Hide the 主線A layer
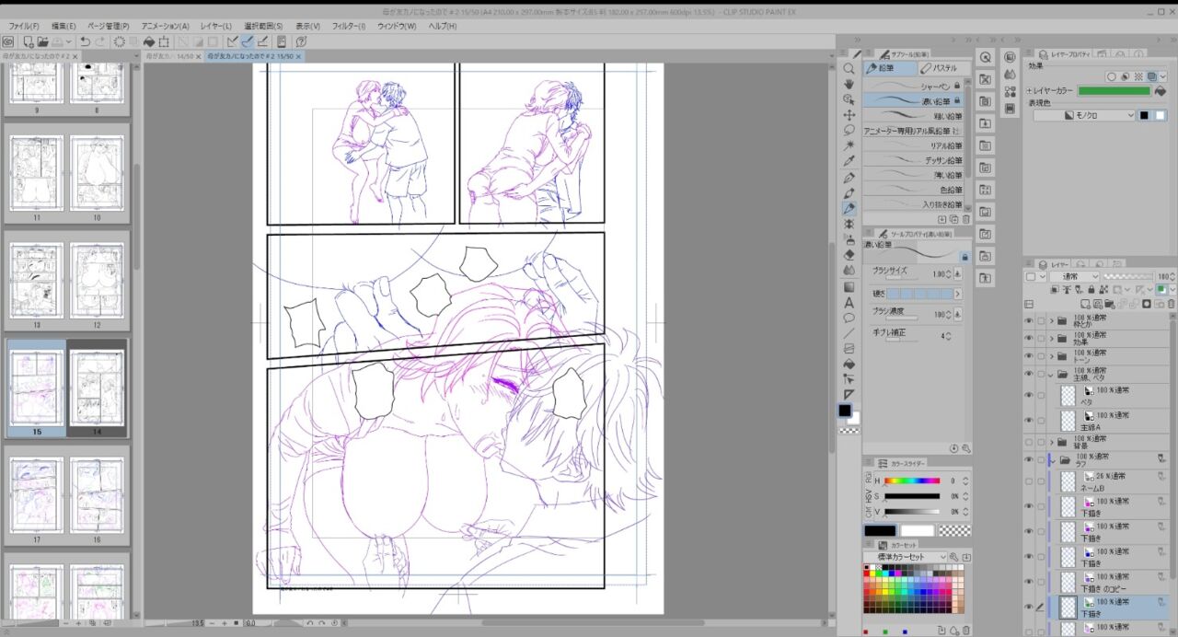1178x637 pixels. pos(1029,421)
